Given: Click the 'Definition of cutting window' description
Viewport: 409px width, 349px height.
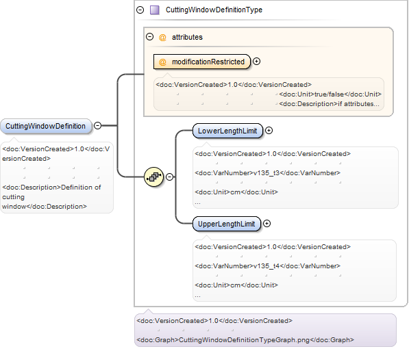Looking at the screenshot, I should (x=51, y=197).
